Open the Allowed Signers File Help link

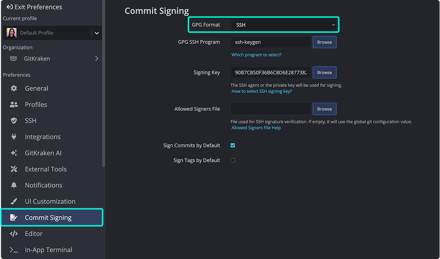click(256, 128)
